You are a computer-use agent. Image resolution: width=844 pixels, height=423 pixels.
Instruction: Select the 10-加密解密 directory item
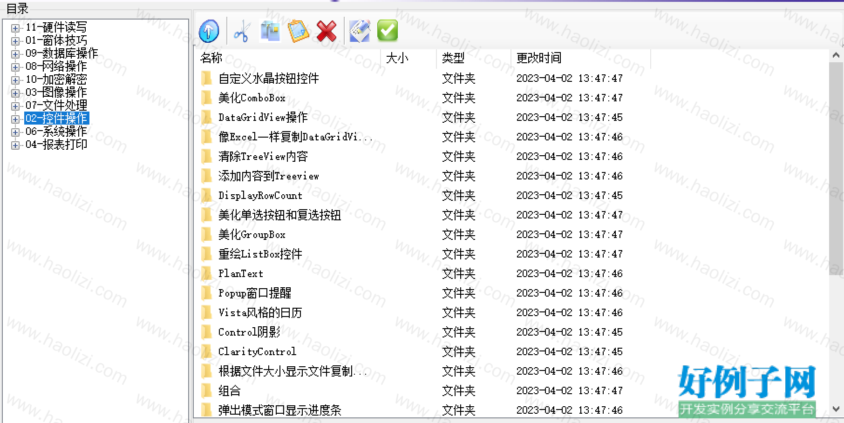pyautogui.click(x=56, y=79)
